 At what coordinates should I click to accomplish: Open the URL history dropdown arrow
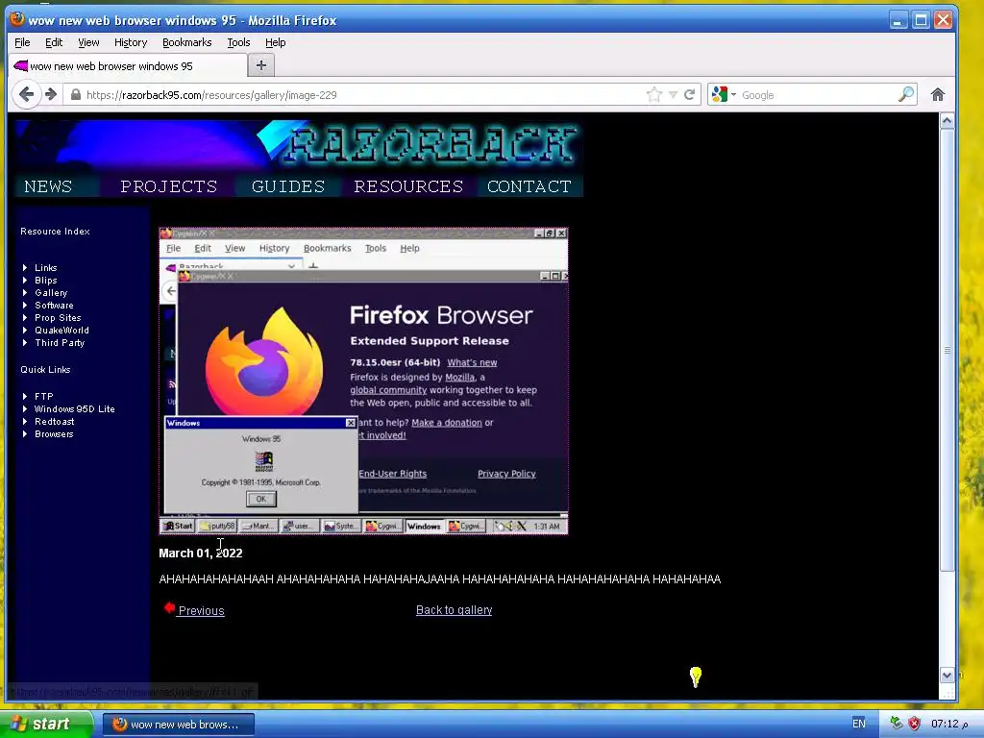coord(673,95)
